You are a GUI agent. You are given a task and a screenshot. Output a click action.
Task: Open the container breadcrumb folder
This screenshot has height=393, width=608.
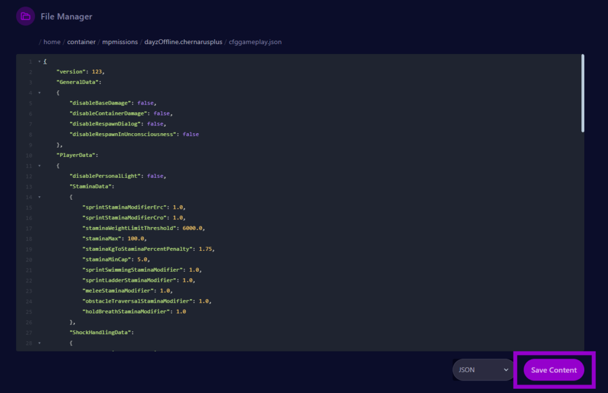pos(81,42)
